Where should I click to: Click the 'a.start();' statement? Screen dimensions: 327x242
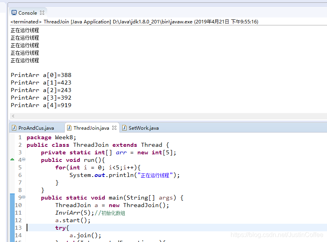73,220
